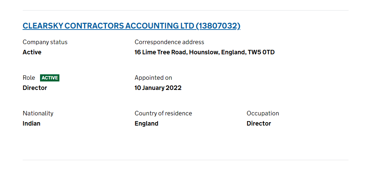Click the Role label text

tap(29, 78)
